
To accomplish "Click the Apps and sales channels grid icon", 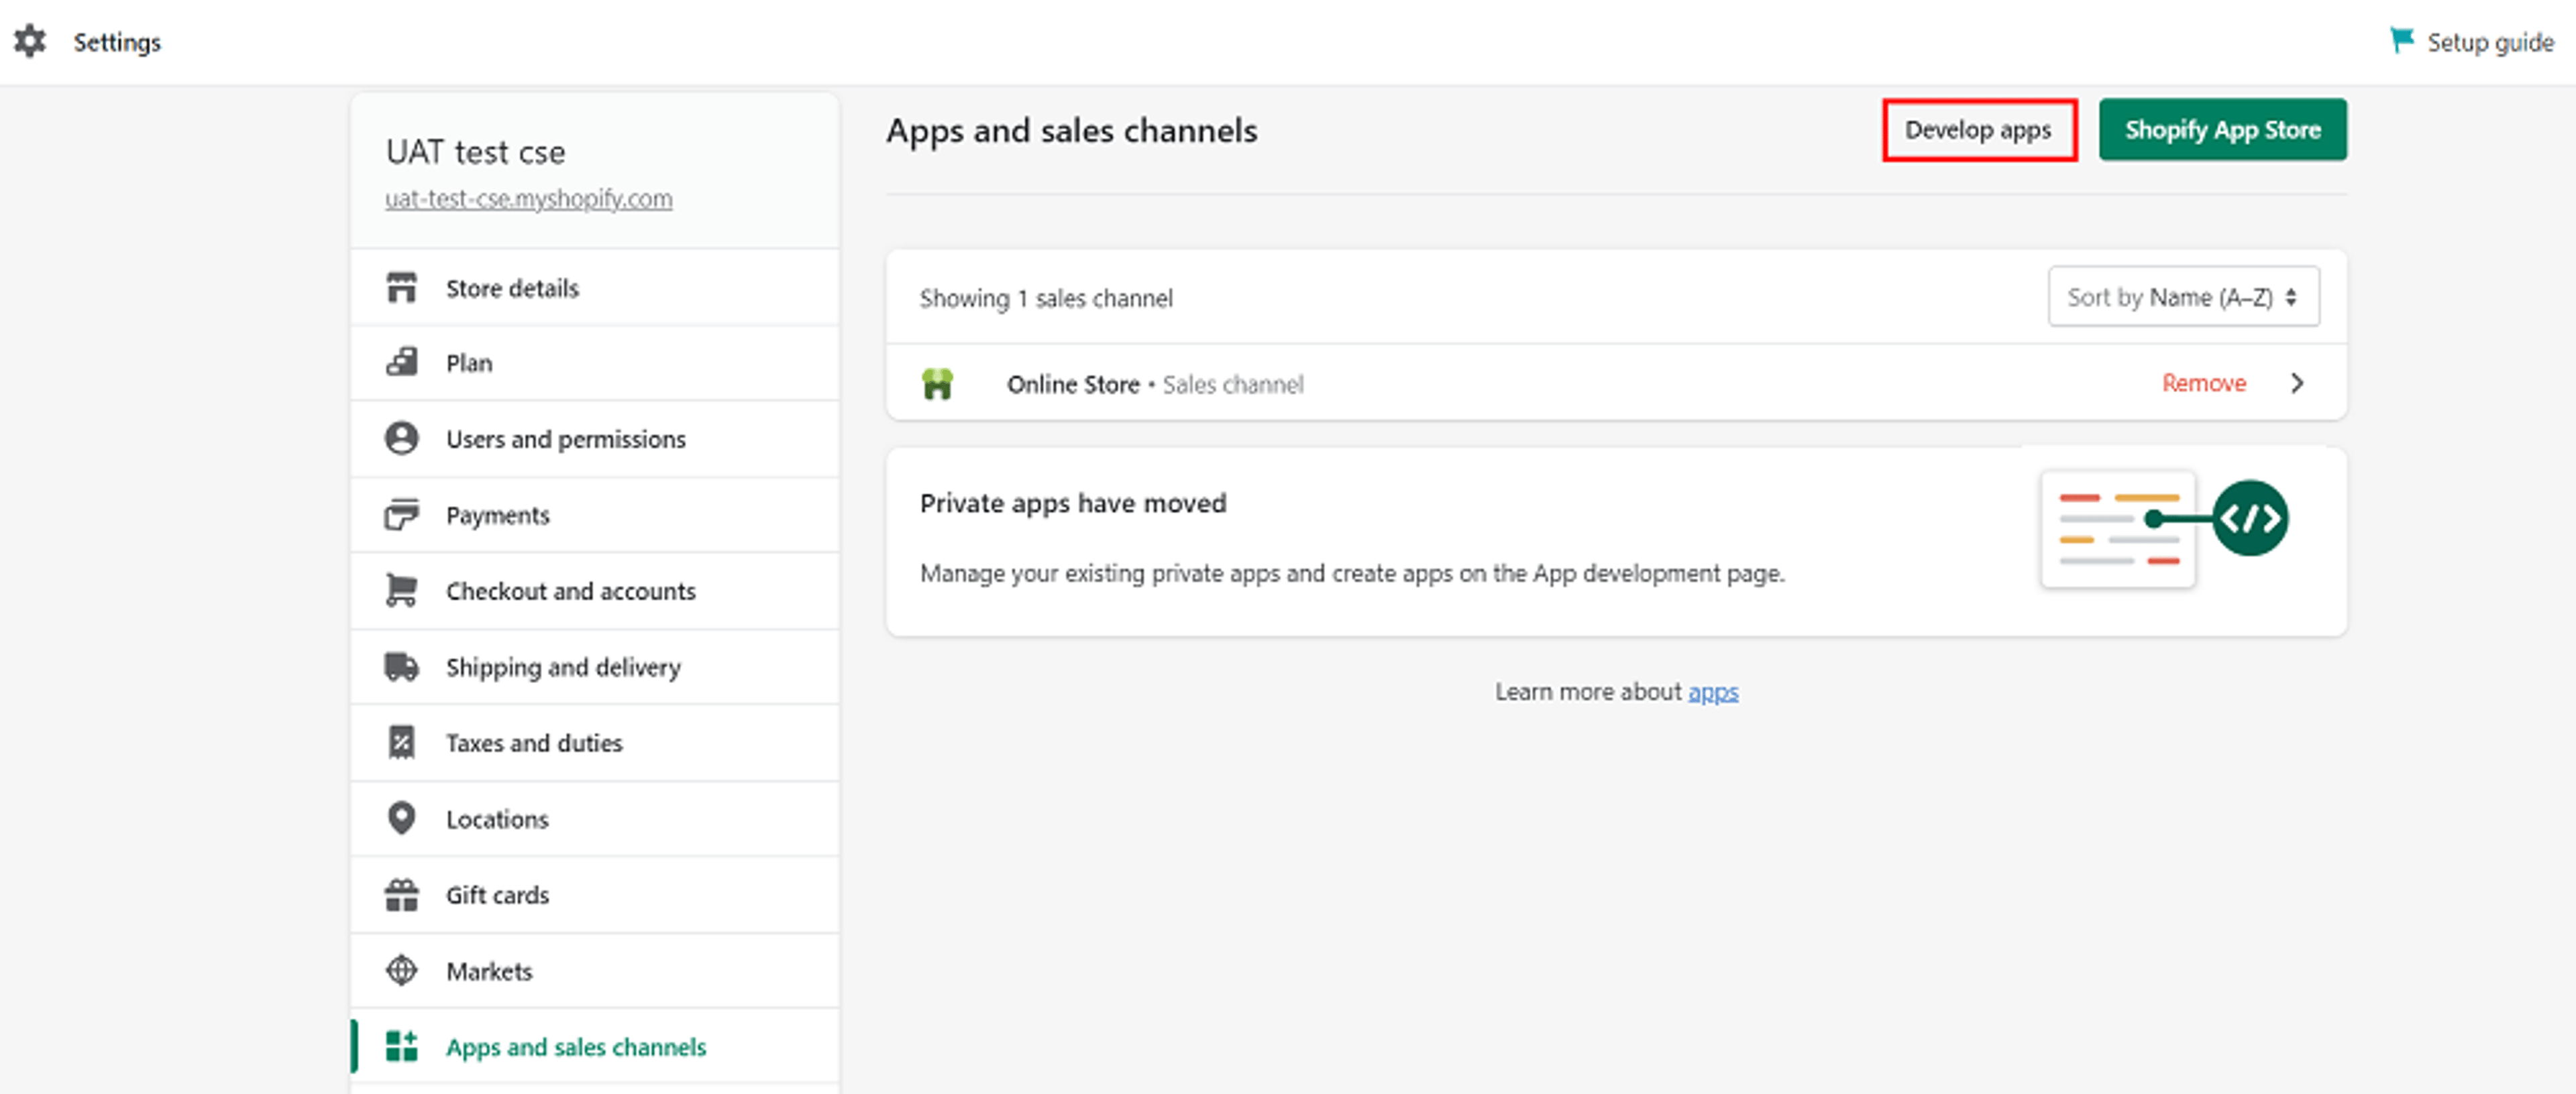I will click(x=402, y=1046).
